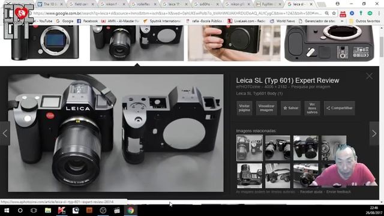Open the World News bookmark

(x=283, y=22)
